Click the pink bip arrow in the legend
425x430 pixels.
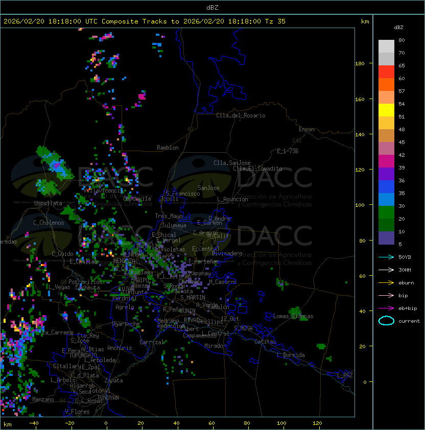(386, 295)
